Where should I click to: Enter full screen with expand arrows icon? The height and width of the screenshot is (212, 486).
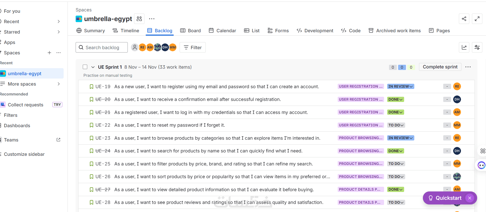point(477,19)
